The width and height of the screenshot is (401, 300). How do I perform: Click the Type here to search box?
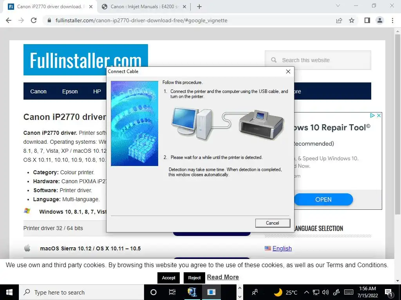[81, 292]
